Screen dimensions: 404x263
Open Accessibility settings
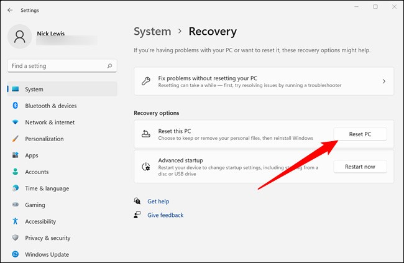[x=40, y=221]
